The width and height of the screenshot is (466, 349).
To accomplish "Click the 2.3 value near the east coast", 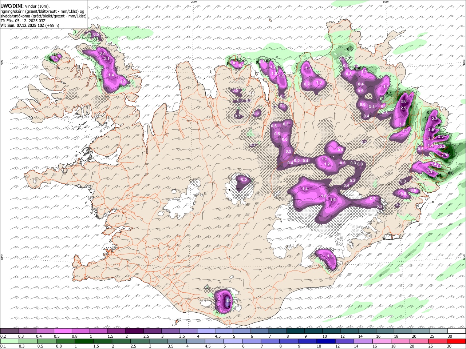I will pos(431,138).
